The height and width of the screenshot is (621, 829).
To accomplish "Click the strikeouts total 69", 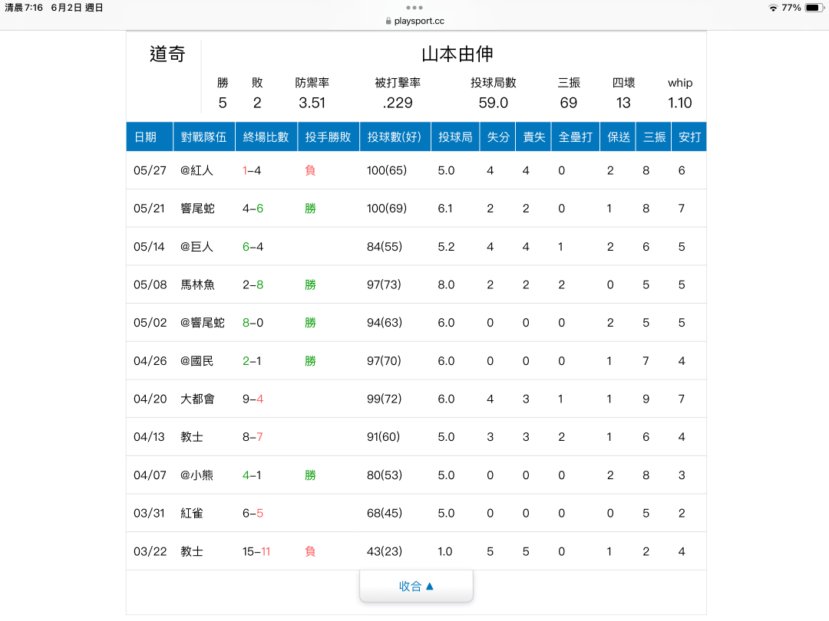I will 568,103.
